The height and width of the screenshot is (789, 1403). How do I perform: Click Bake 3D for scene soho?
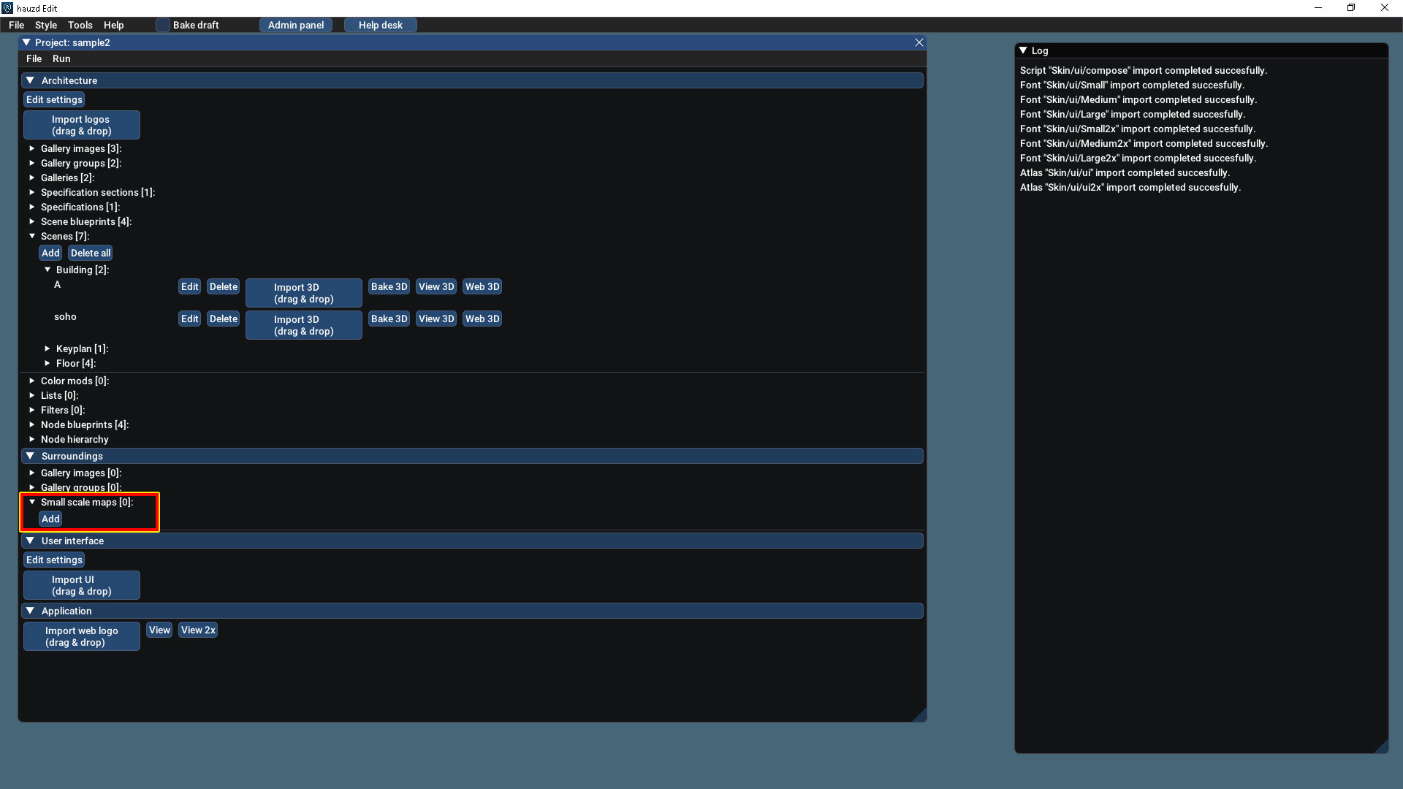[x=389, y=319]
